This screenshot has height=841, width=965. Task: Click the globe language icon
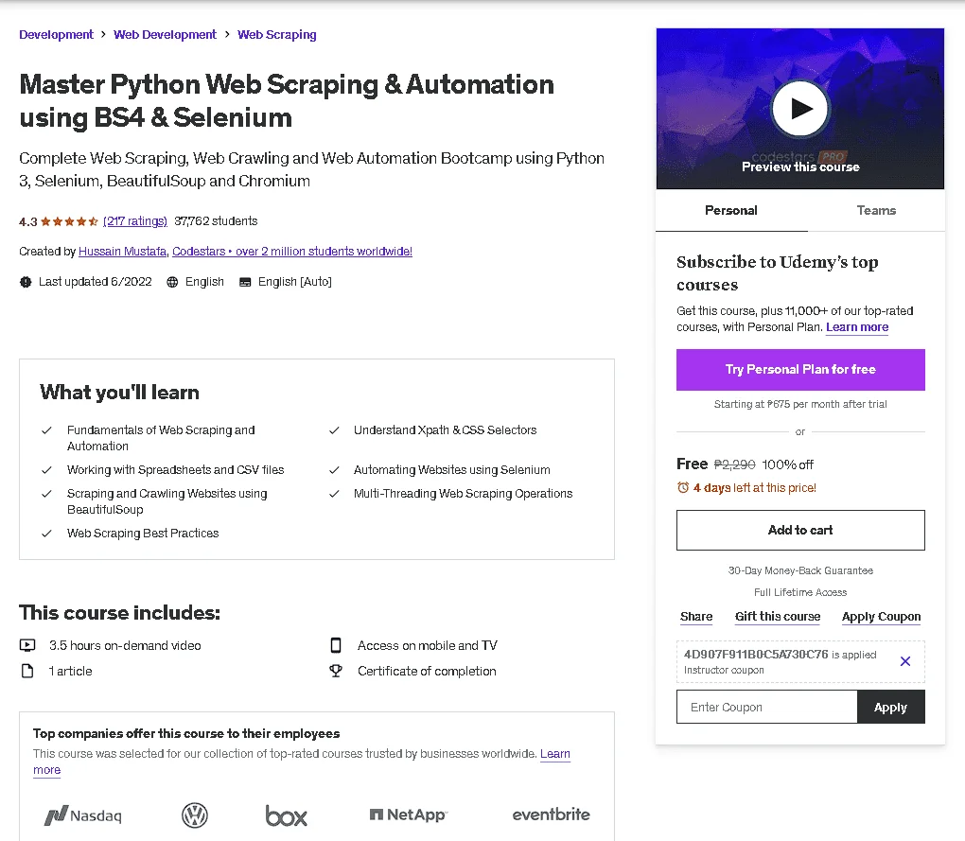172,282
